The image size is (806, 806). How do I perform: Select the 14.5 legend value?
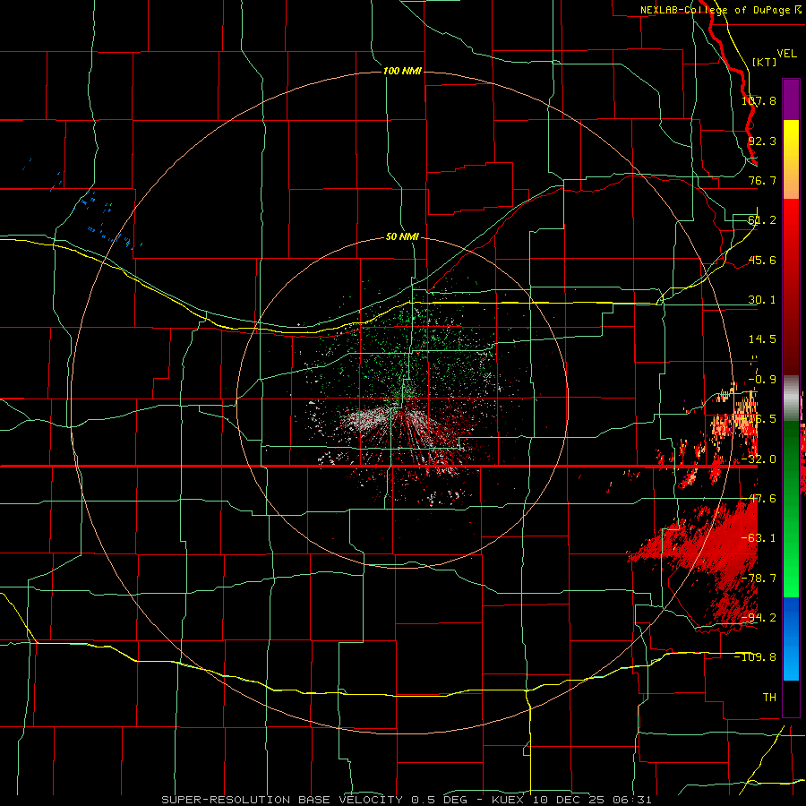(x=762, y=339)
